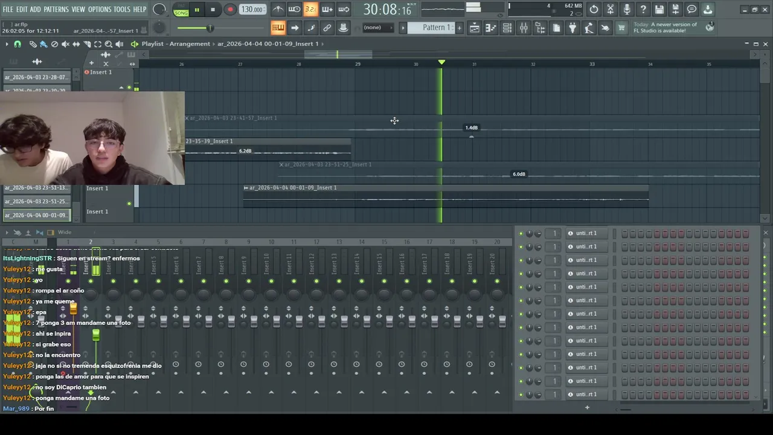Toggle wait for input to start playing

(294, 9)
